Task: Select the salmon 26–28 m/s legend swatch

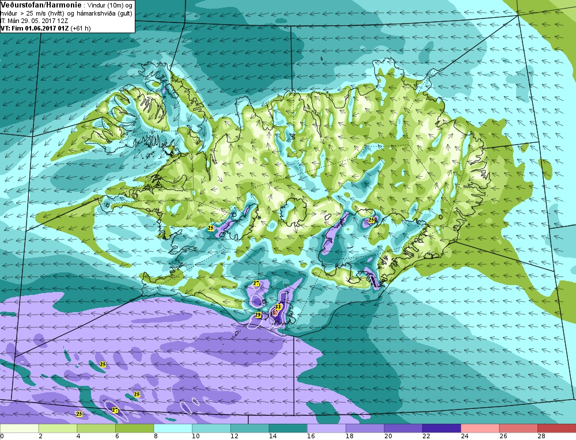Action: coord(518,428)
